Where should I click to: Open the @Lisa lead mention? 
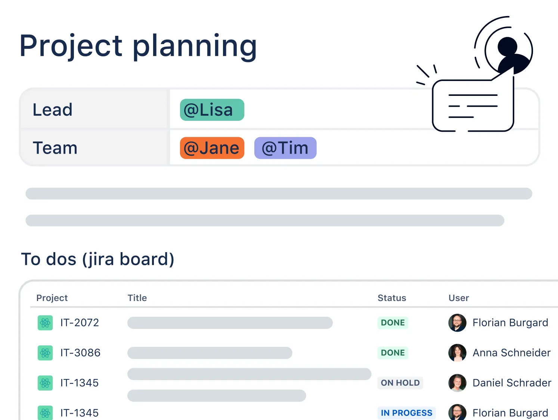click(212, 110)
